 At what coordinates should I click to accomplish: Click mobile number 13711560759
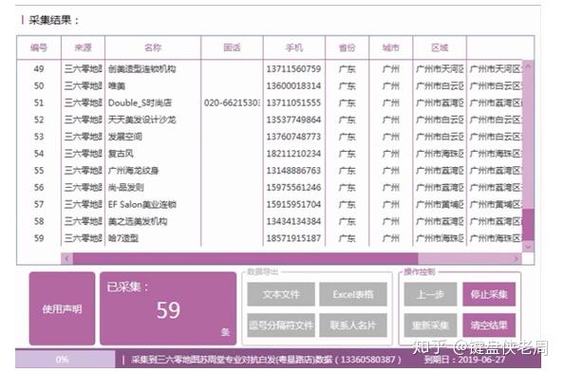293,68
